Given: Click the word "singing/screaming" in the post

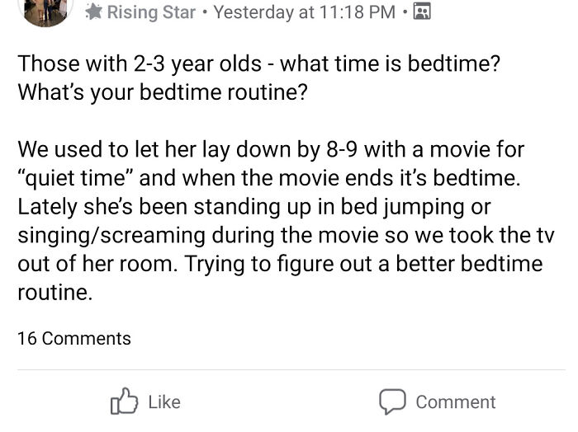Looking at the screenshot, I should click(x=111, y=236).
